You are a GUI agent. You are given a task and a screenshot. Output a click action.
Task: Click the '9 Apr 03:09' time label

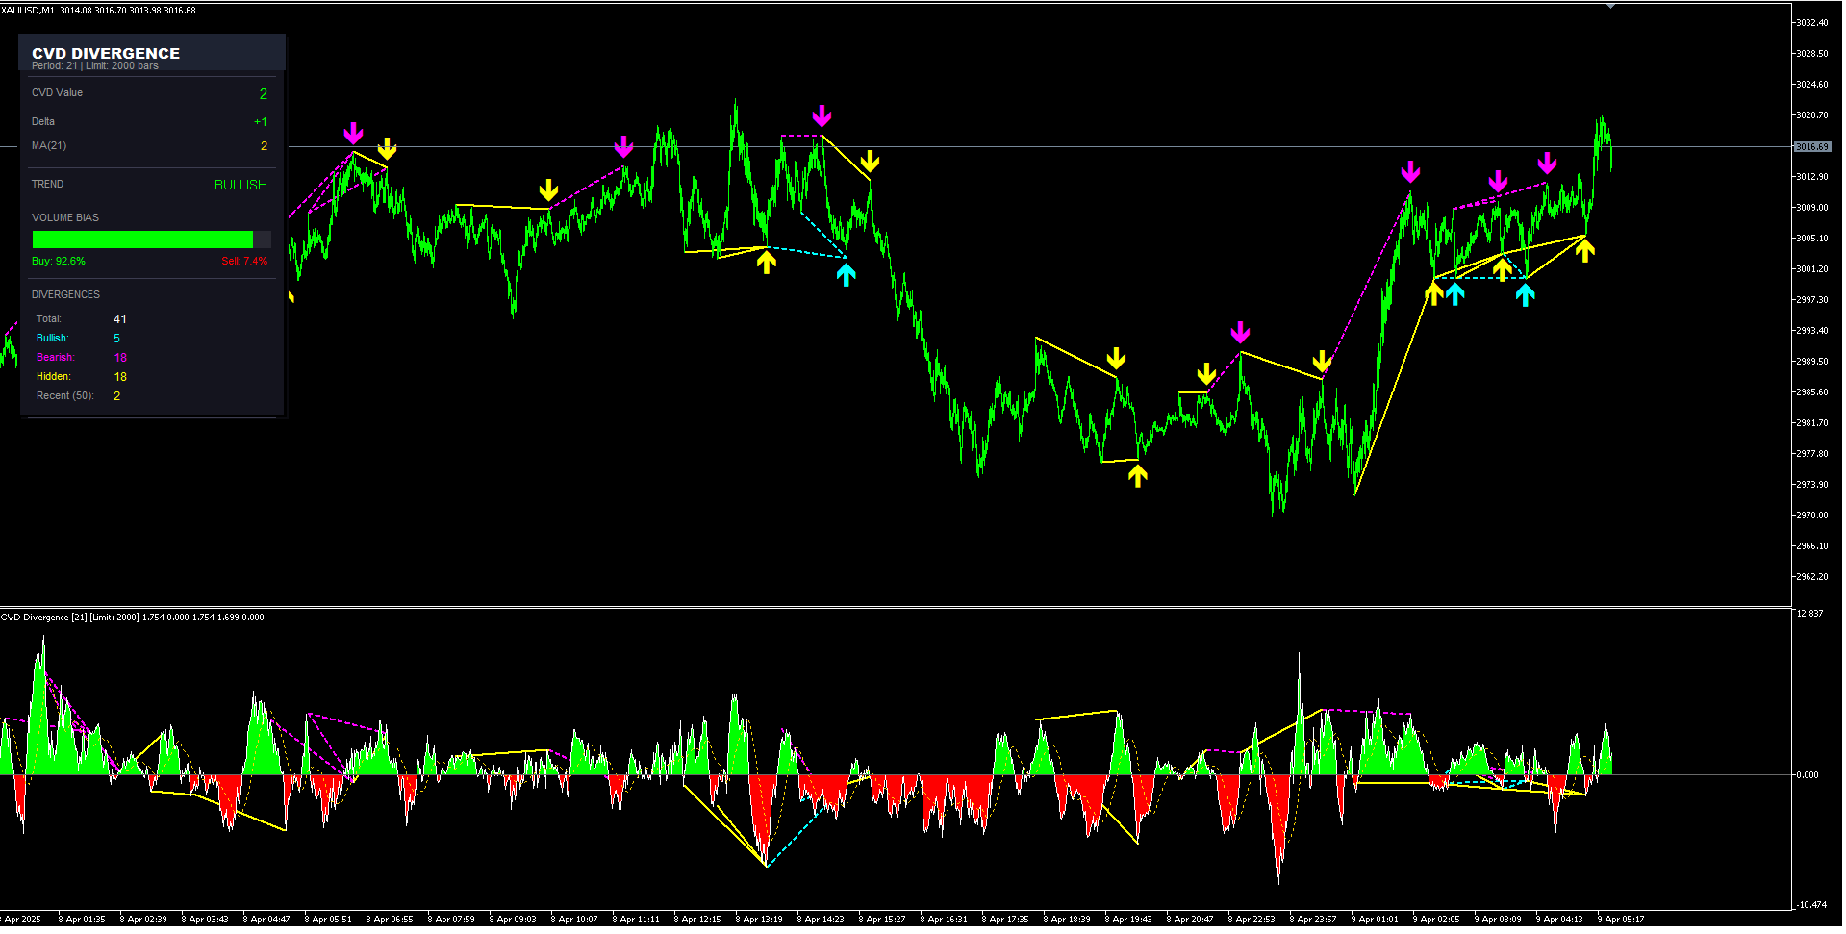coord(1498,920)
